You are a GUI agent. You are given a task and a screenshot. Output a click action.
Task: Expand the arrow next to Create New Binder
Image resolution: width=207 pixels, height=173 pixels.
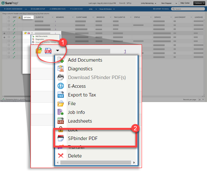(26, 9)
